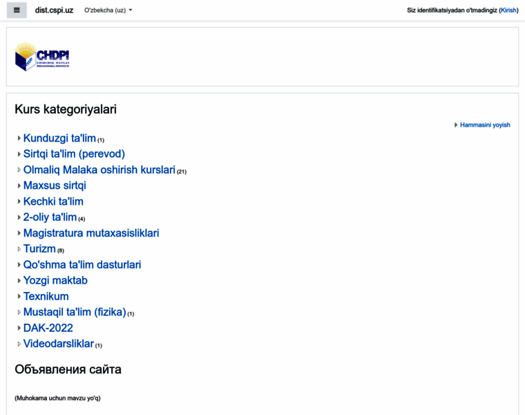Expand all categories with Hammasini yoyish
Viewport: 525px width, 415px height.
pyautogui.click(x=485, y=125)
